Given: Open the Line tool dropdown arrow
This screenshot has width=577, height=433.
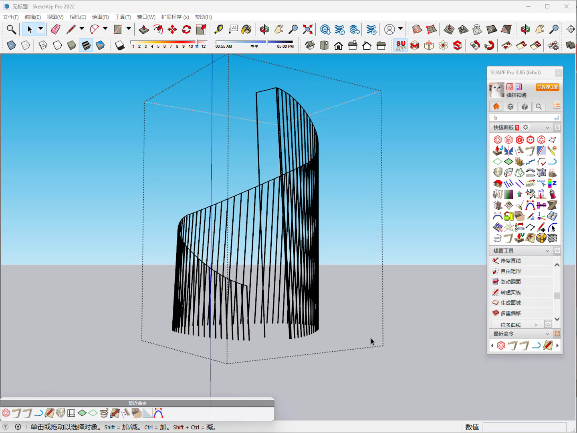Looking at the screenshot, I should (82, 29).
